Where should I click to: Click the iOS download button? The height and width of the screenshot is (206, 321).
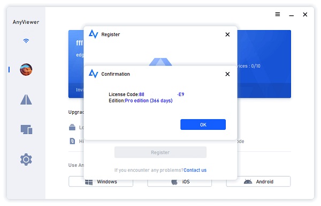pyautogui.click(x=180, y=181)
